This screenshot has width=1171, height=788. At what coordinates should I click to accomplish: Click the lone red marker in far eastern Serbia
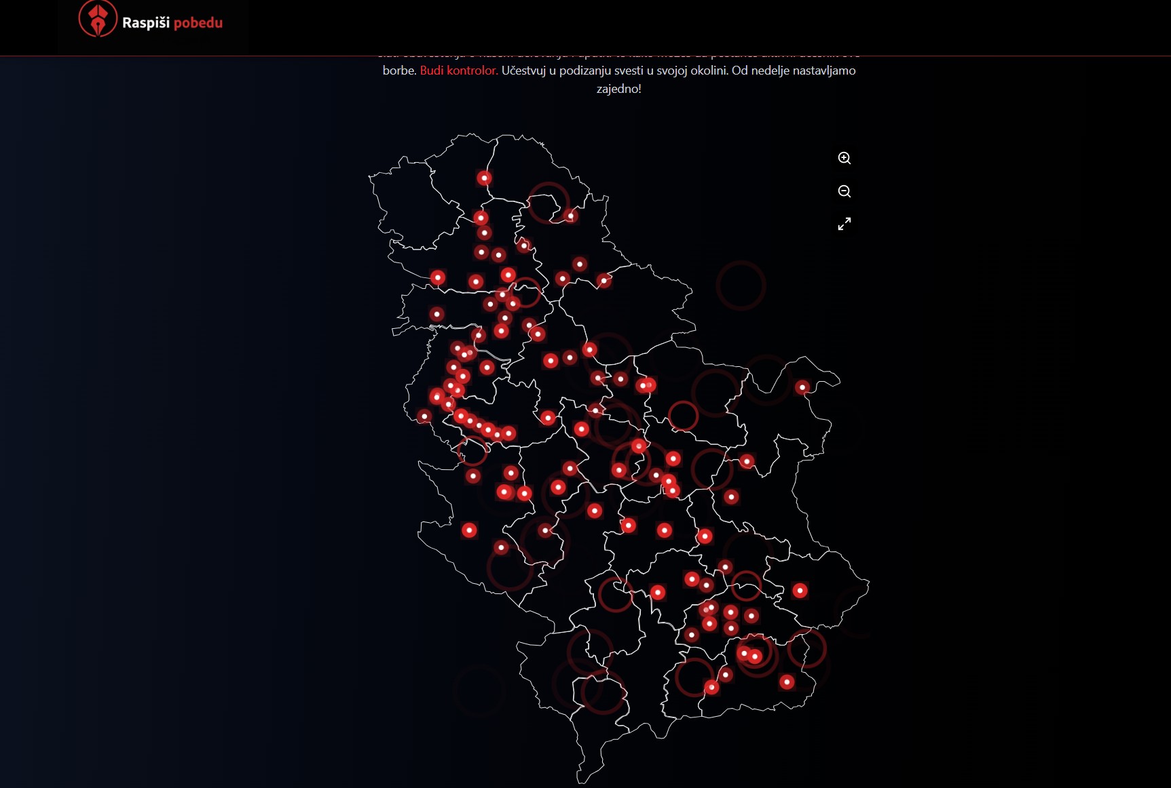pos(801,387)
